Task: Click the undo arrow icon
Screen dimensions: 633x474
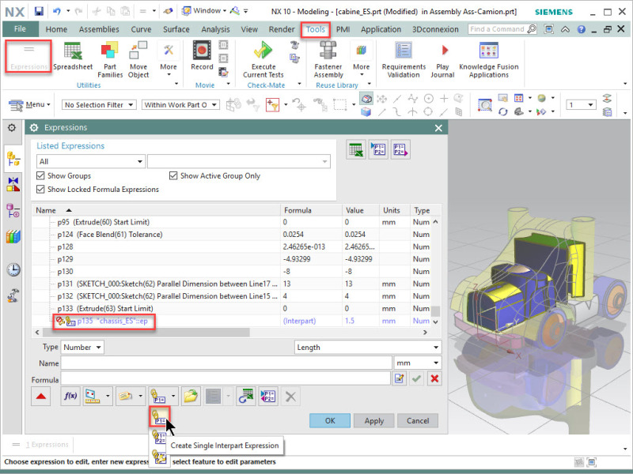Action: [x=57, y=11]
